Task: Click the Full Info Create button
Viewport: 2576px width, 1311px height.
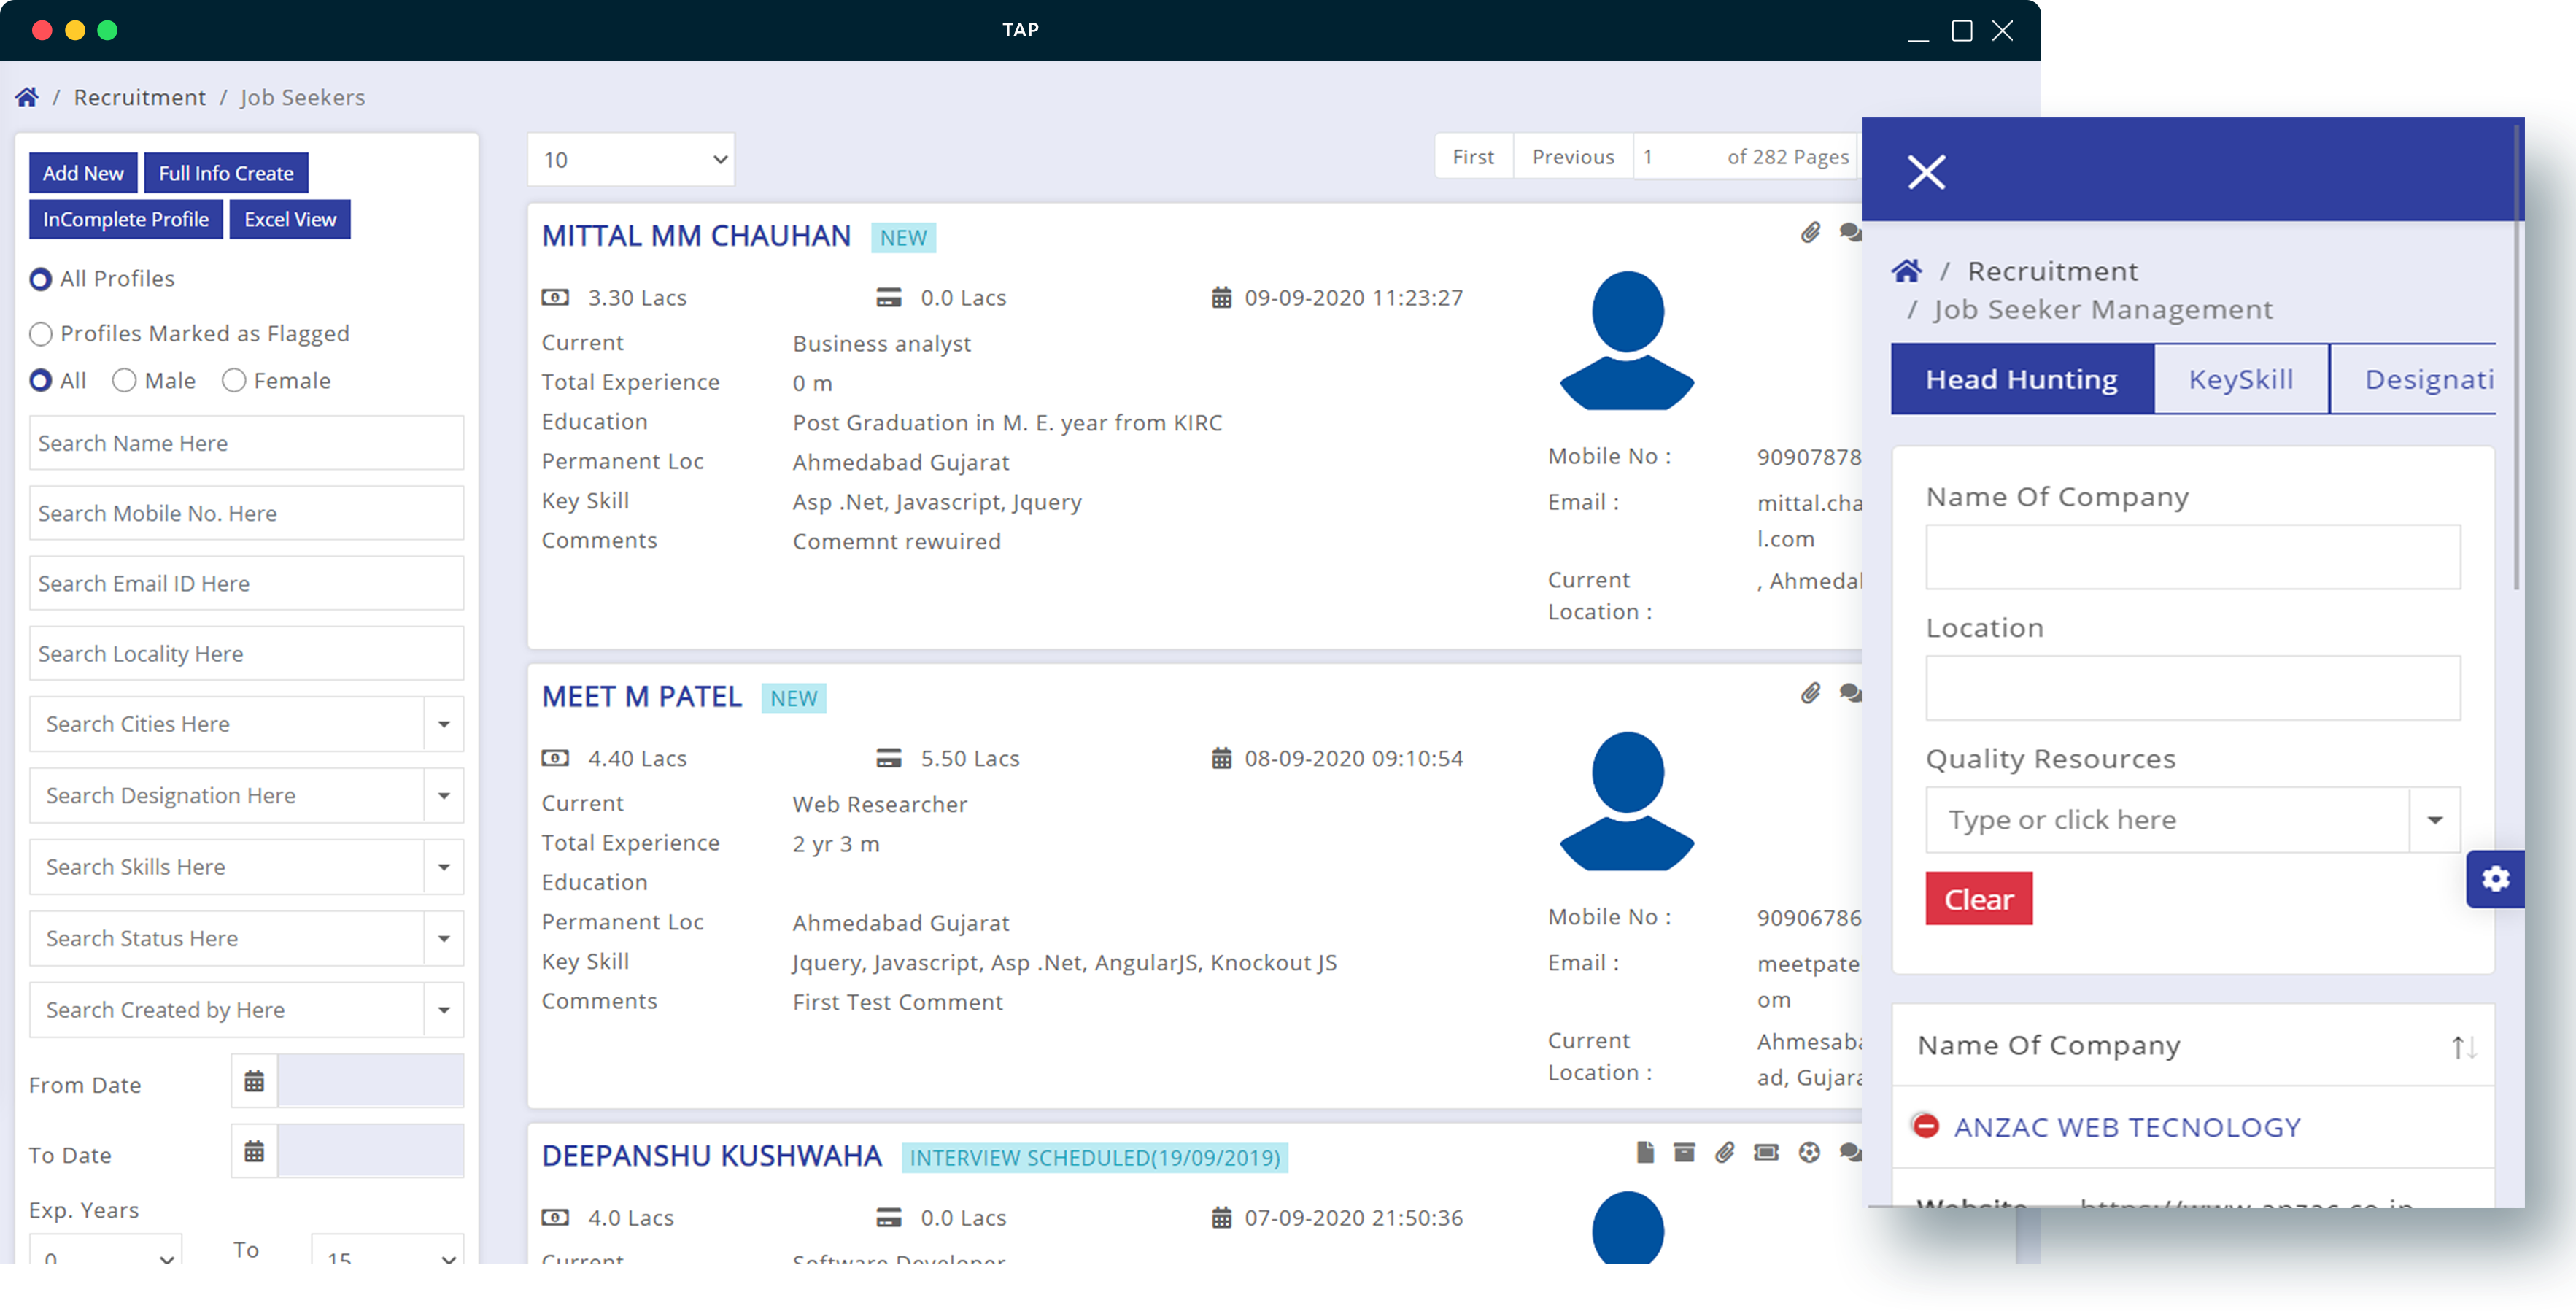Action: coord(226,173)
